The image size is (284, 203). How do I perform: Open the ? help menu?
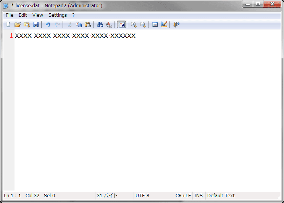click(73, 15)
